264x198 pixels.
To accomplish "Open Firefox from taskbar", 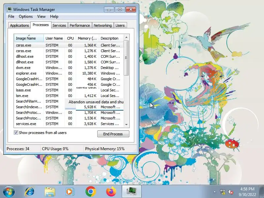I will click(x=111, y=192).
